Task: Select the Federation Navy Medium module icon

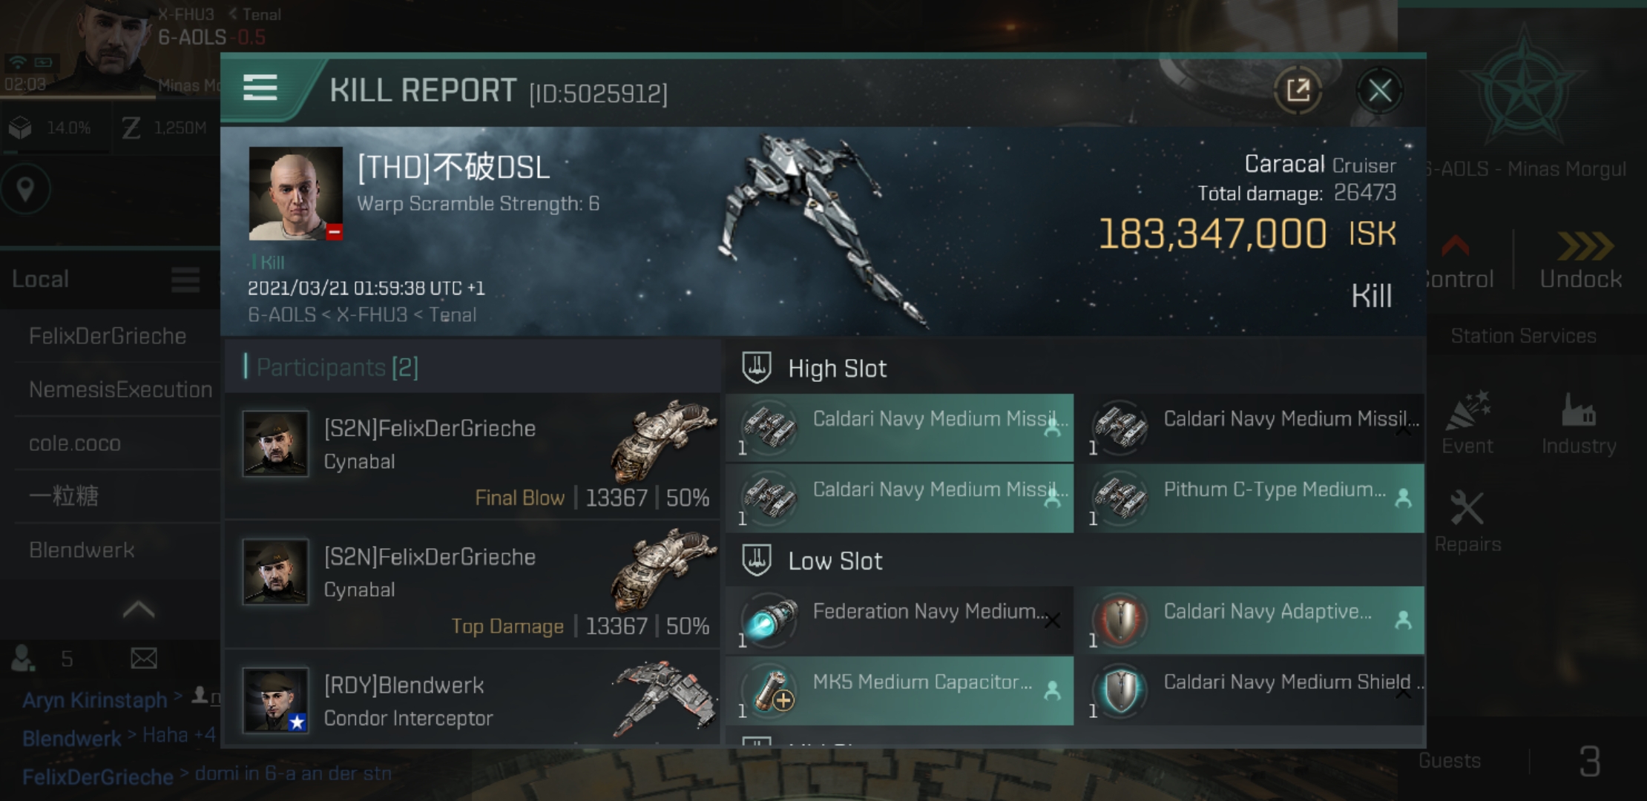Action: [x=769, y=619]
